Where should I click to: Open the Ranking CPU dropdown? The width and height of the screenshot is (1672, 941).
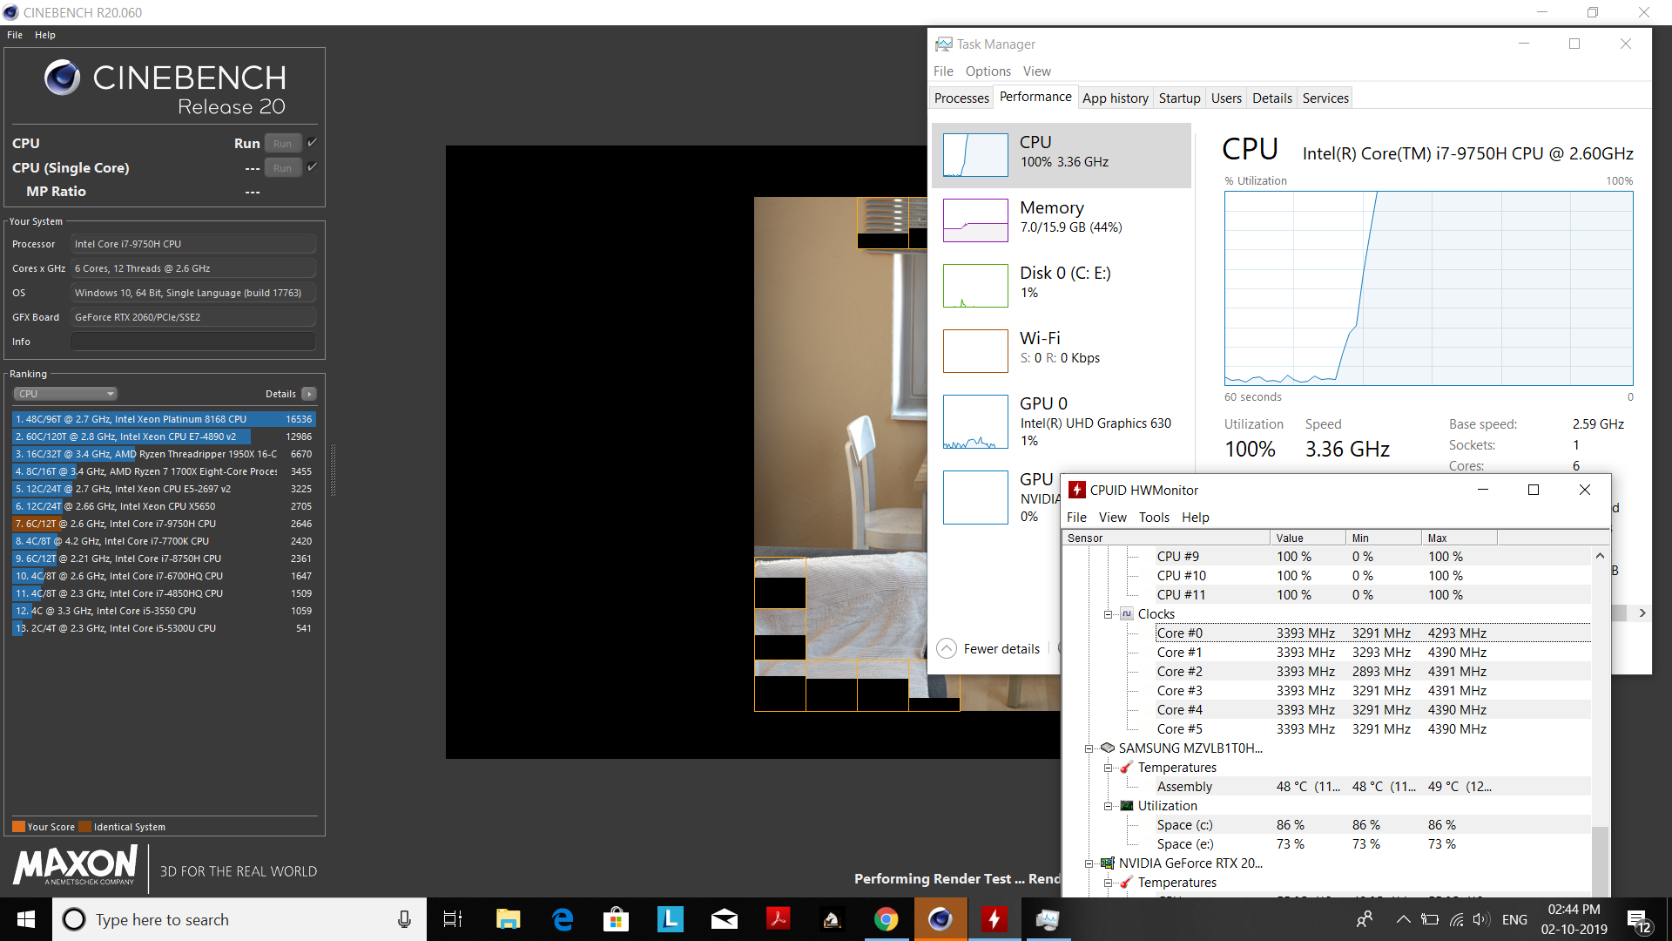65,394
